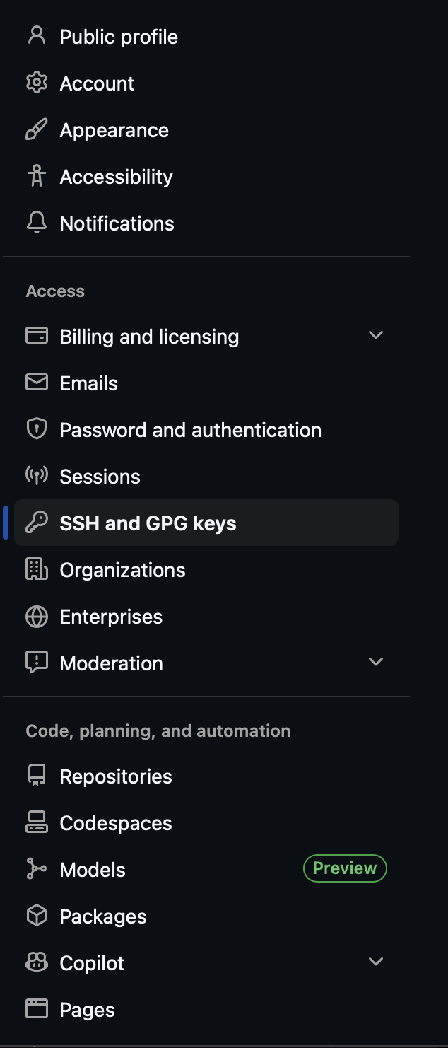
Task: Open the Pages settings link
Action: click(x=87, y=1010)
